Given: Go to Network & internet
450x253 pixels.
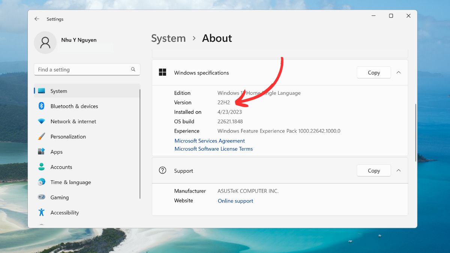Looking at the screenshot, I should [x=87, y=121].
